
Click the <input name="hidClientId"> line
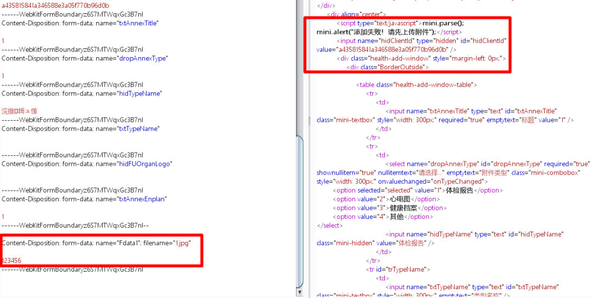click(x=422, y=41)
